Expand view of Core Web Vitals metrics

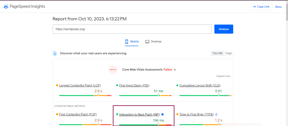coord(223,76)
